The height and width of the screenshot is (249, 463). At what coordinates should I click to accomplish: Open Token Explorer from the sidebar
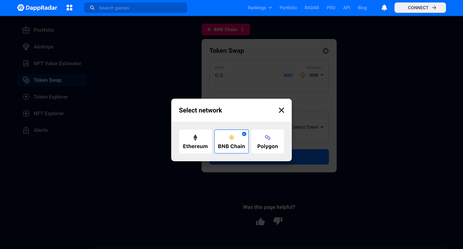(51, 97)
